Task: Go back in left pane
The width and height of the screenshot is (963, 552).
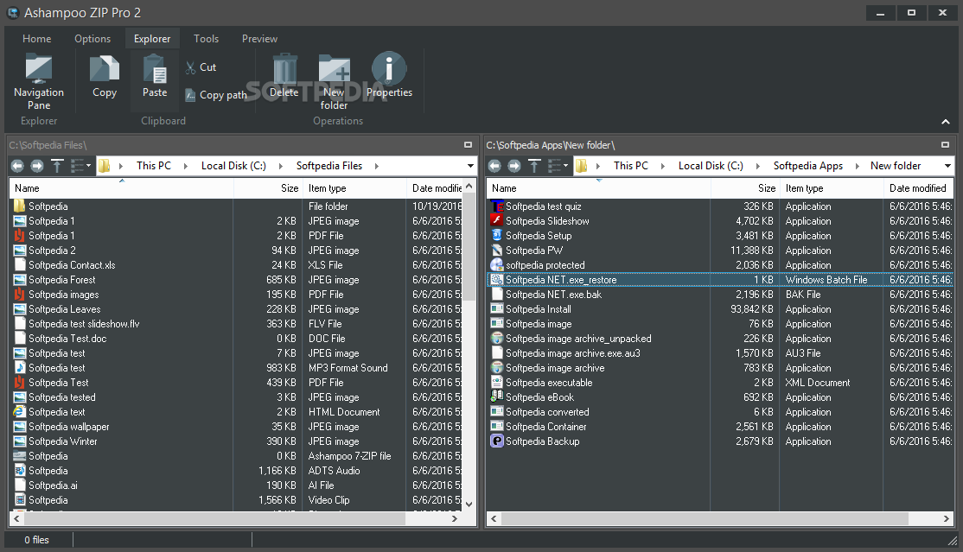Action: (17, 166)
